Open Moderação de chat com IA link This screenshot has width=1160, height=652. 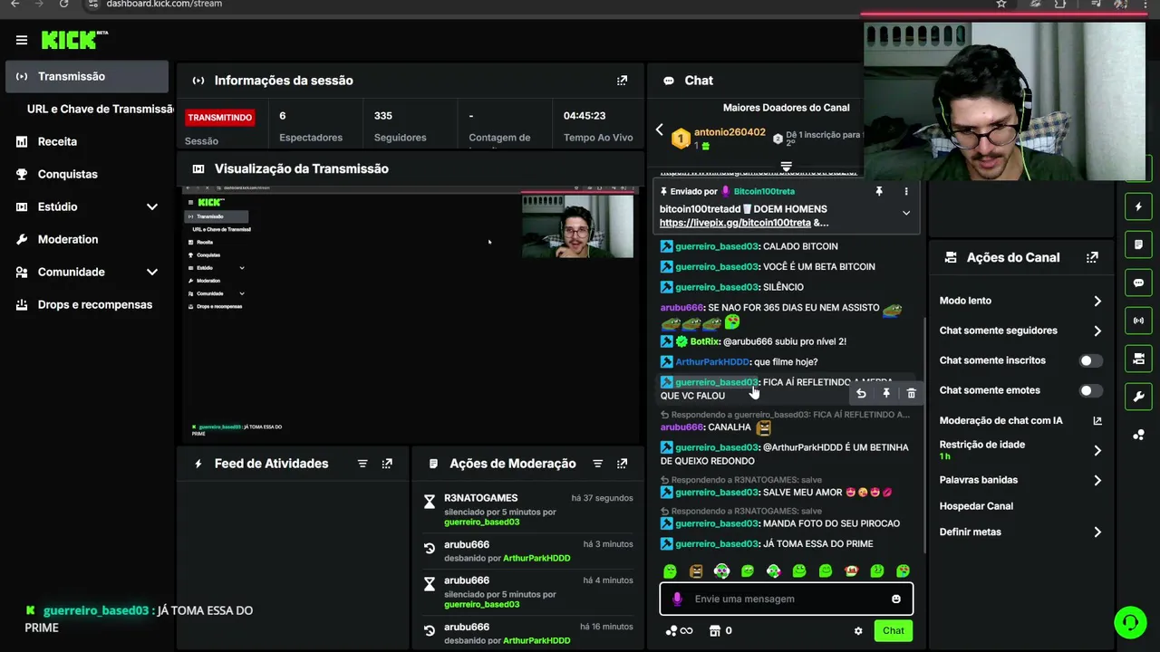[x=1020, y=420]
